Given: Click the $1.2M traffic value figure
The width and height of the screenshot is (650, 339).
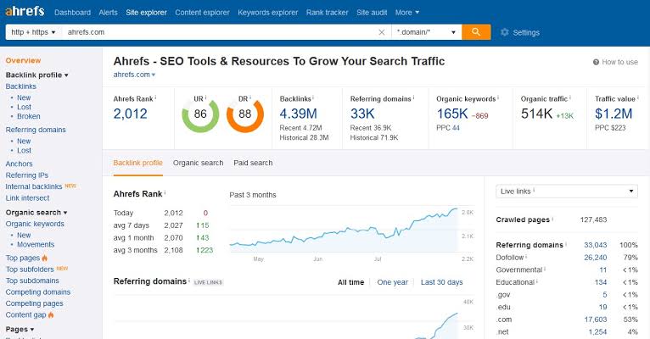Looking at the screenshot, I should pyautogui.click(x=614, y=114).
